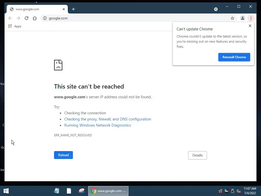Screen dimensions: 261x196
Task: Select the www.google.com browser tab
Action: [x=37, y=9]
